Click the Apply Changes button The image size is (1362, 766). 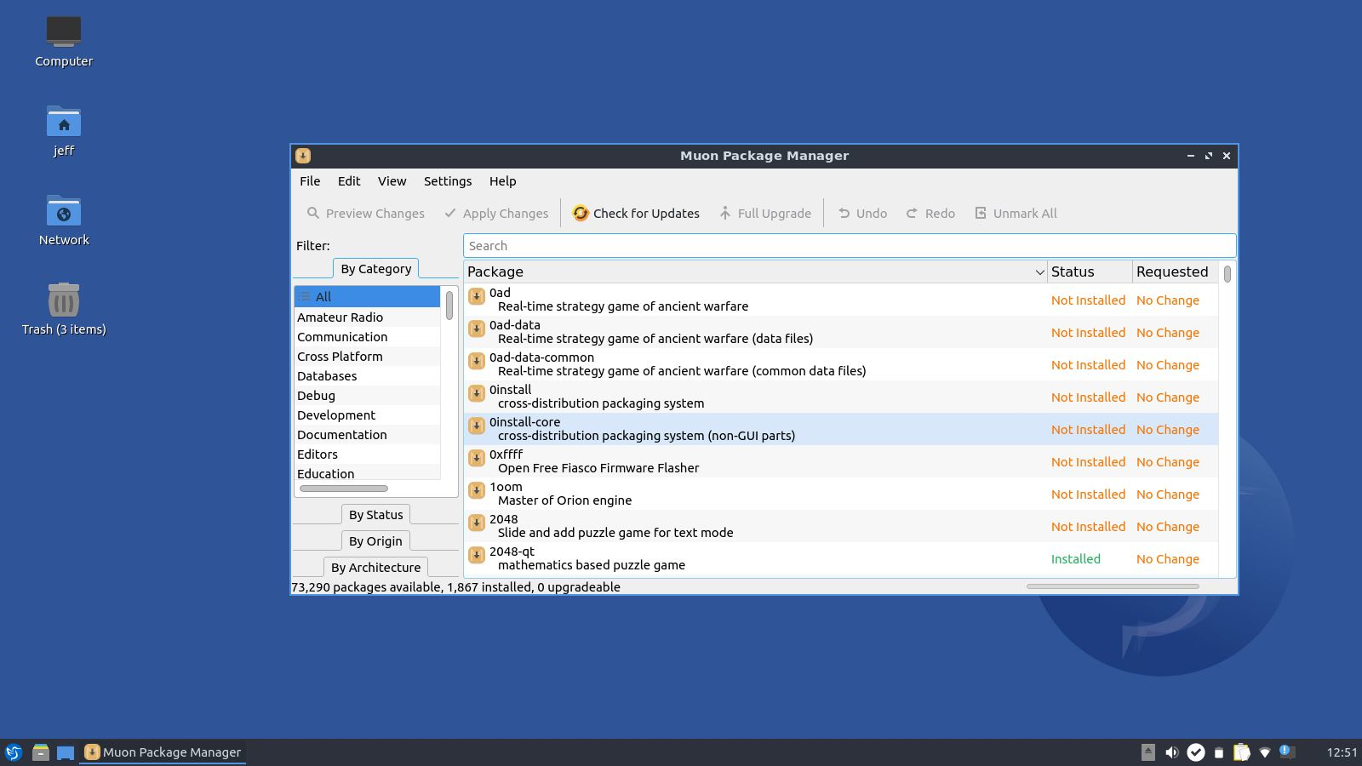497,214
